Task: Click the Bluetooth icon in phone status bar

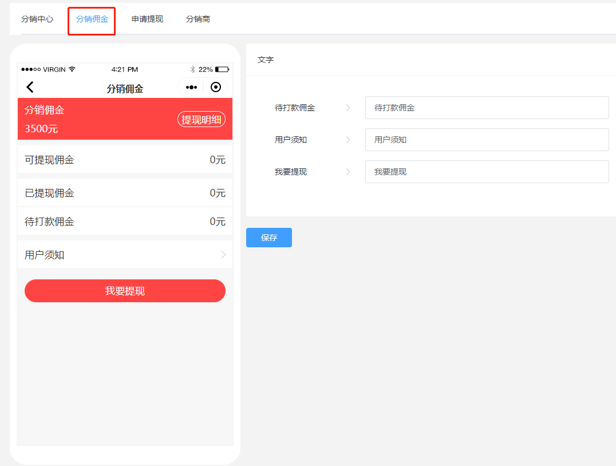Action: tap(193, 69)
